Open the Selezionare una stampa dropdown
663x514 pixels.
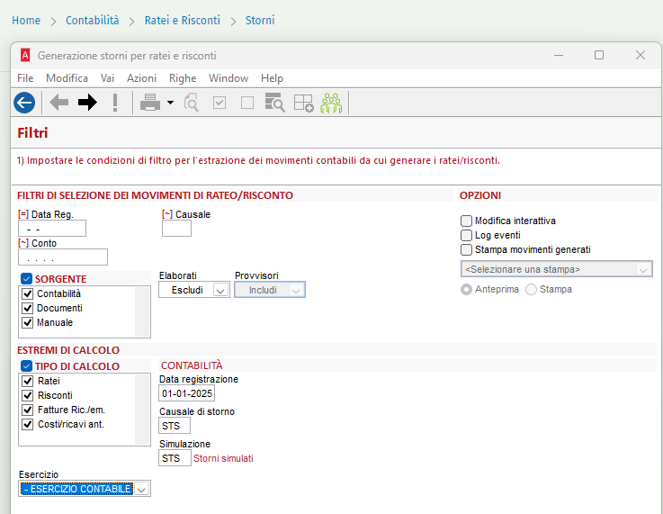pyautogui.click(x=557, y=269)
